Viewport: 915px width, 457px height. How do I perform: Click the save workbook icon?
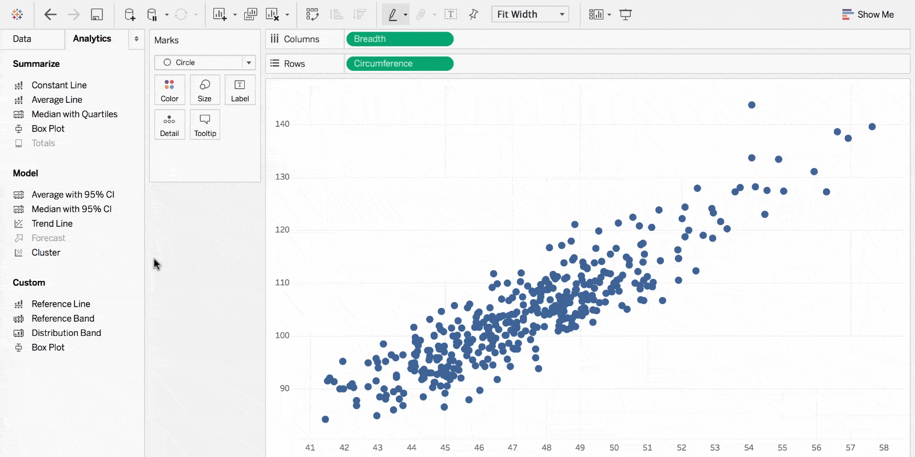click(x=97, y=15)
